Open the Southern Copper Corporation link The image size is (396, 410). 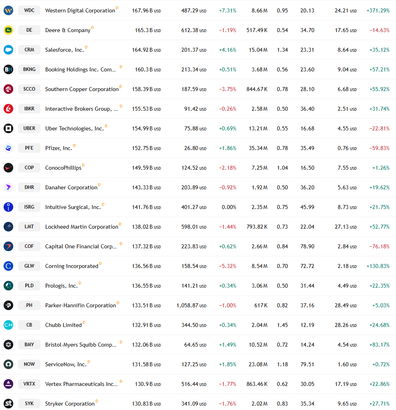pos(82,89)
